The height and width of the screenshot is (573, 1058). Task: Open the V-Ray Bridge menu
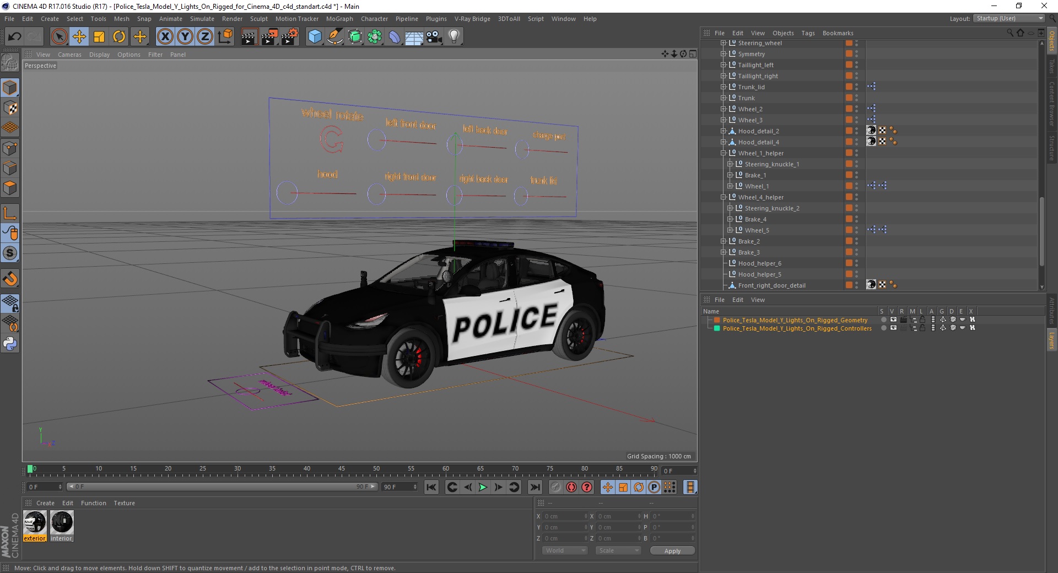pyautogui.click(x=472, y=19)
